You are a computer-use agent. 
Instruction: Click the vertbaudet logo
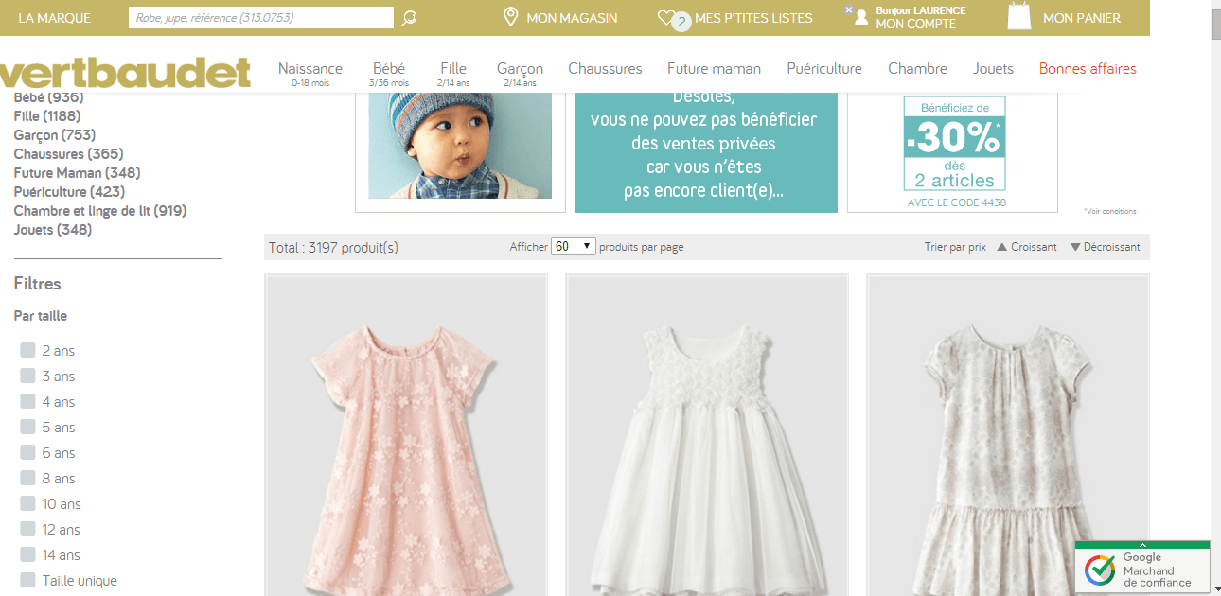pyautogui.click(x=125, y=72)
